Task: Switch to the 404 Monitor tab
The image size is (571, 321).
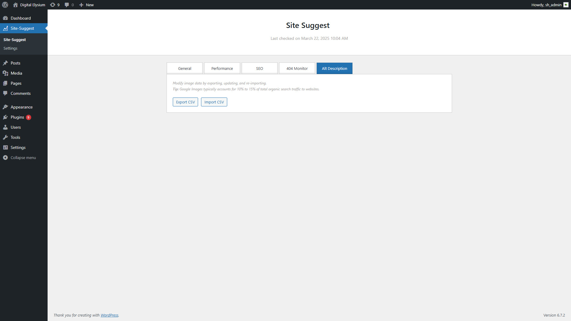Action: point(297,68)
